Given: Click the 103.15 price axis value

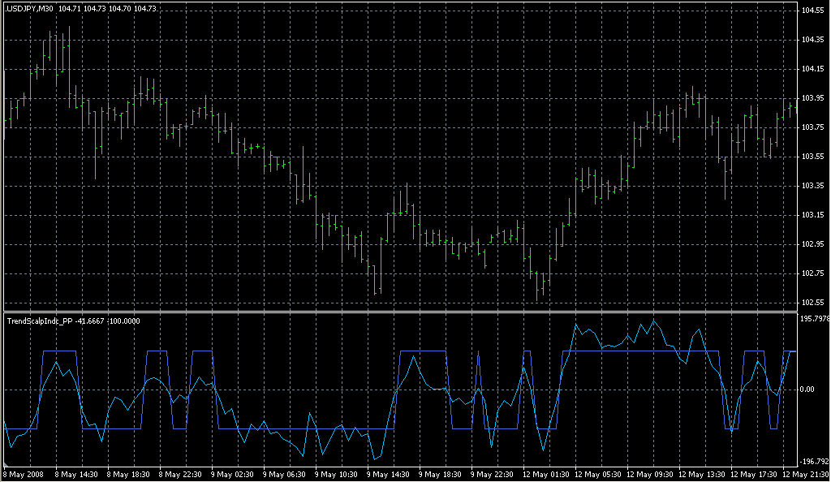Looking at the screenshot, I should (x=812, y=215).
